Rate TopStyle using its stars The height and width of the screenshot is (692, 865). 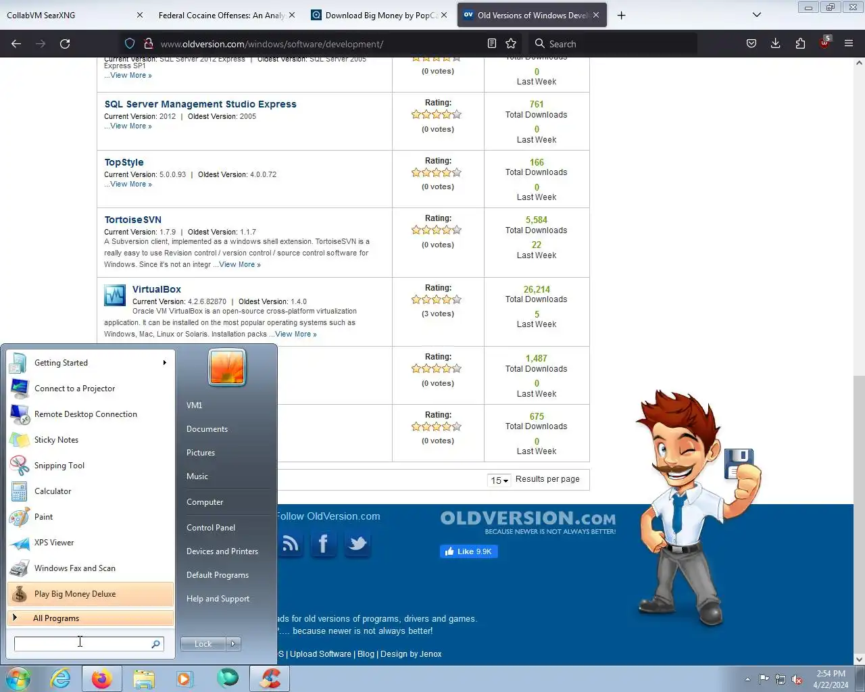437,172
